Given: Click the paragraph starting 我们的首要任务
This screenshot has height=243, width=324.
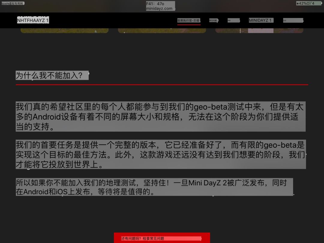Looking at the screenshot, I should click(161, 154).
